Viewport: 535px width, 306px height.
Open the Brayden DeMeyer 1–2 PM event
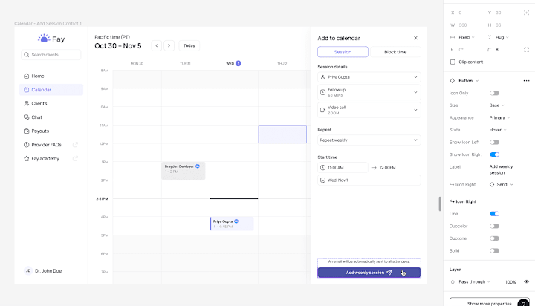point(184,171)
